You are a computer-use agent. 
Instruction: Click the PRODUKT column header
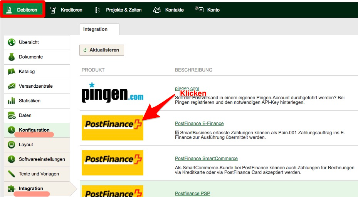(x=93, y=70)
